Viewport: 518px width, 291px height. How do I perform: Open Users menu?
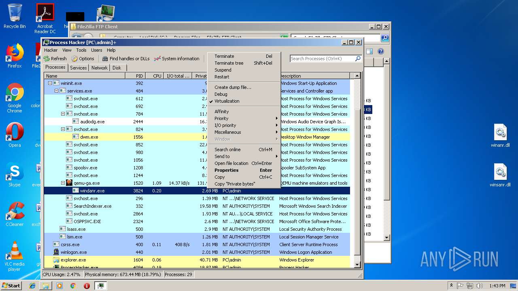coord(96,50)
